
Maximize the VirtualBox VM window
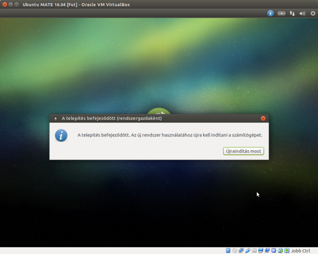point(17,4)
